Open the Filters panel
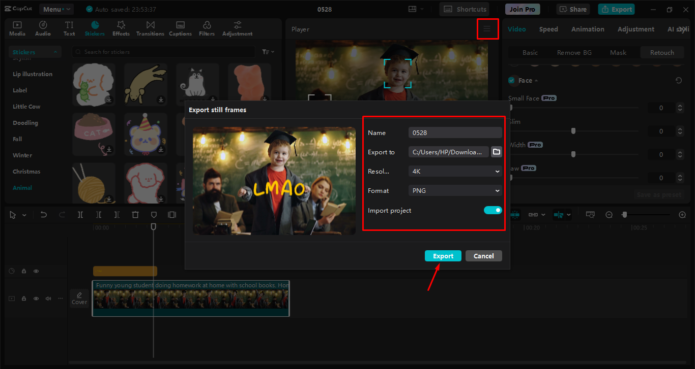Screen dimensions: 695x369 point(207,28)
